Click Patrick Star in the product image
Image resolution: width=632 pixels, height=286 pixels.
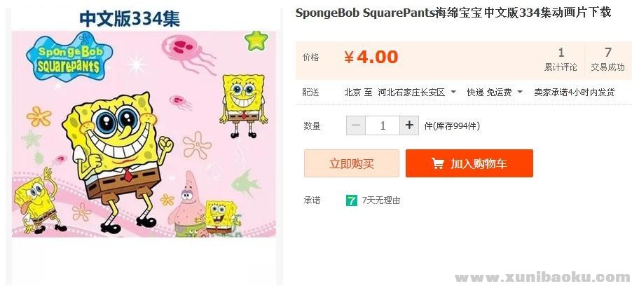point(186,205)
